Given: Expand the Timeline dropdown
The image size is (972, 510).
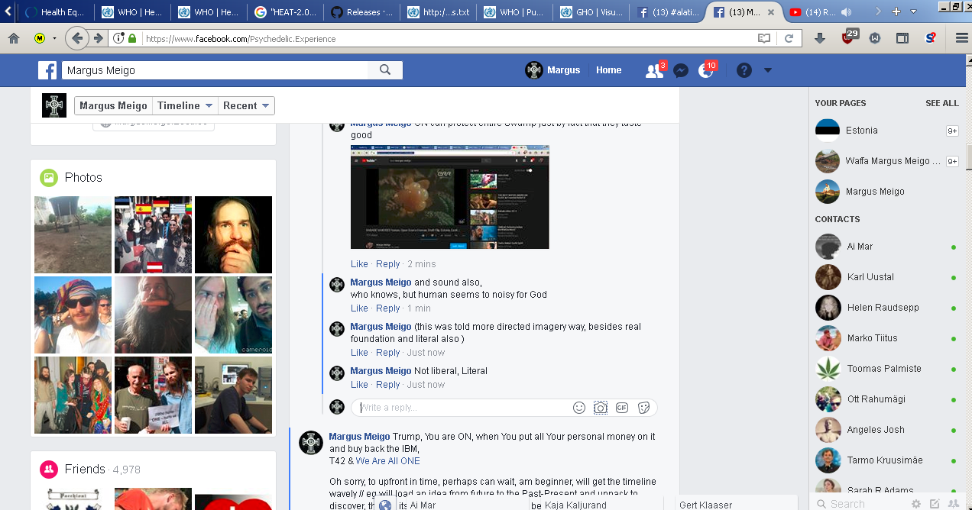Looking at the screenshot, I should (x=185, y=106).
